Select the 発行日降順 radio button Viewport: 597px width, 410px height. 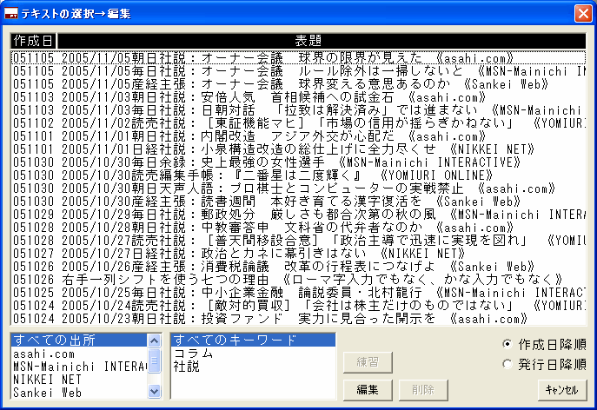point(507,364)
